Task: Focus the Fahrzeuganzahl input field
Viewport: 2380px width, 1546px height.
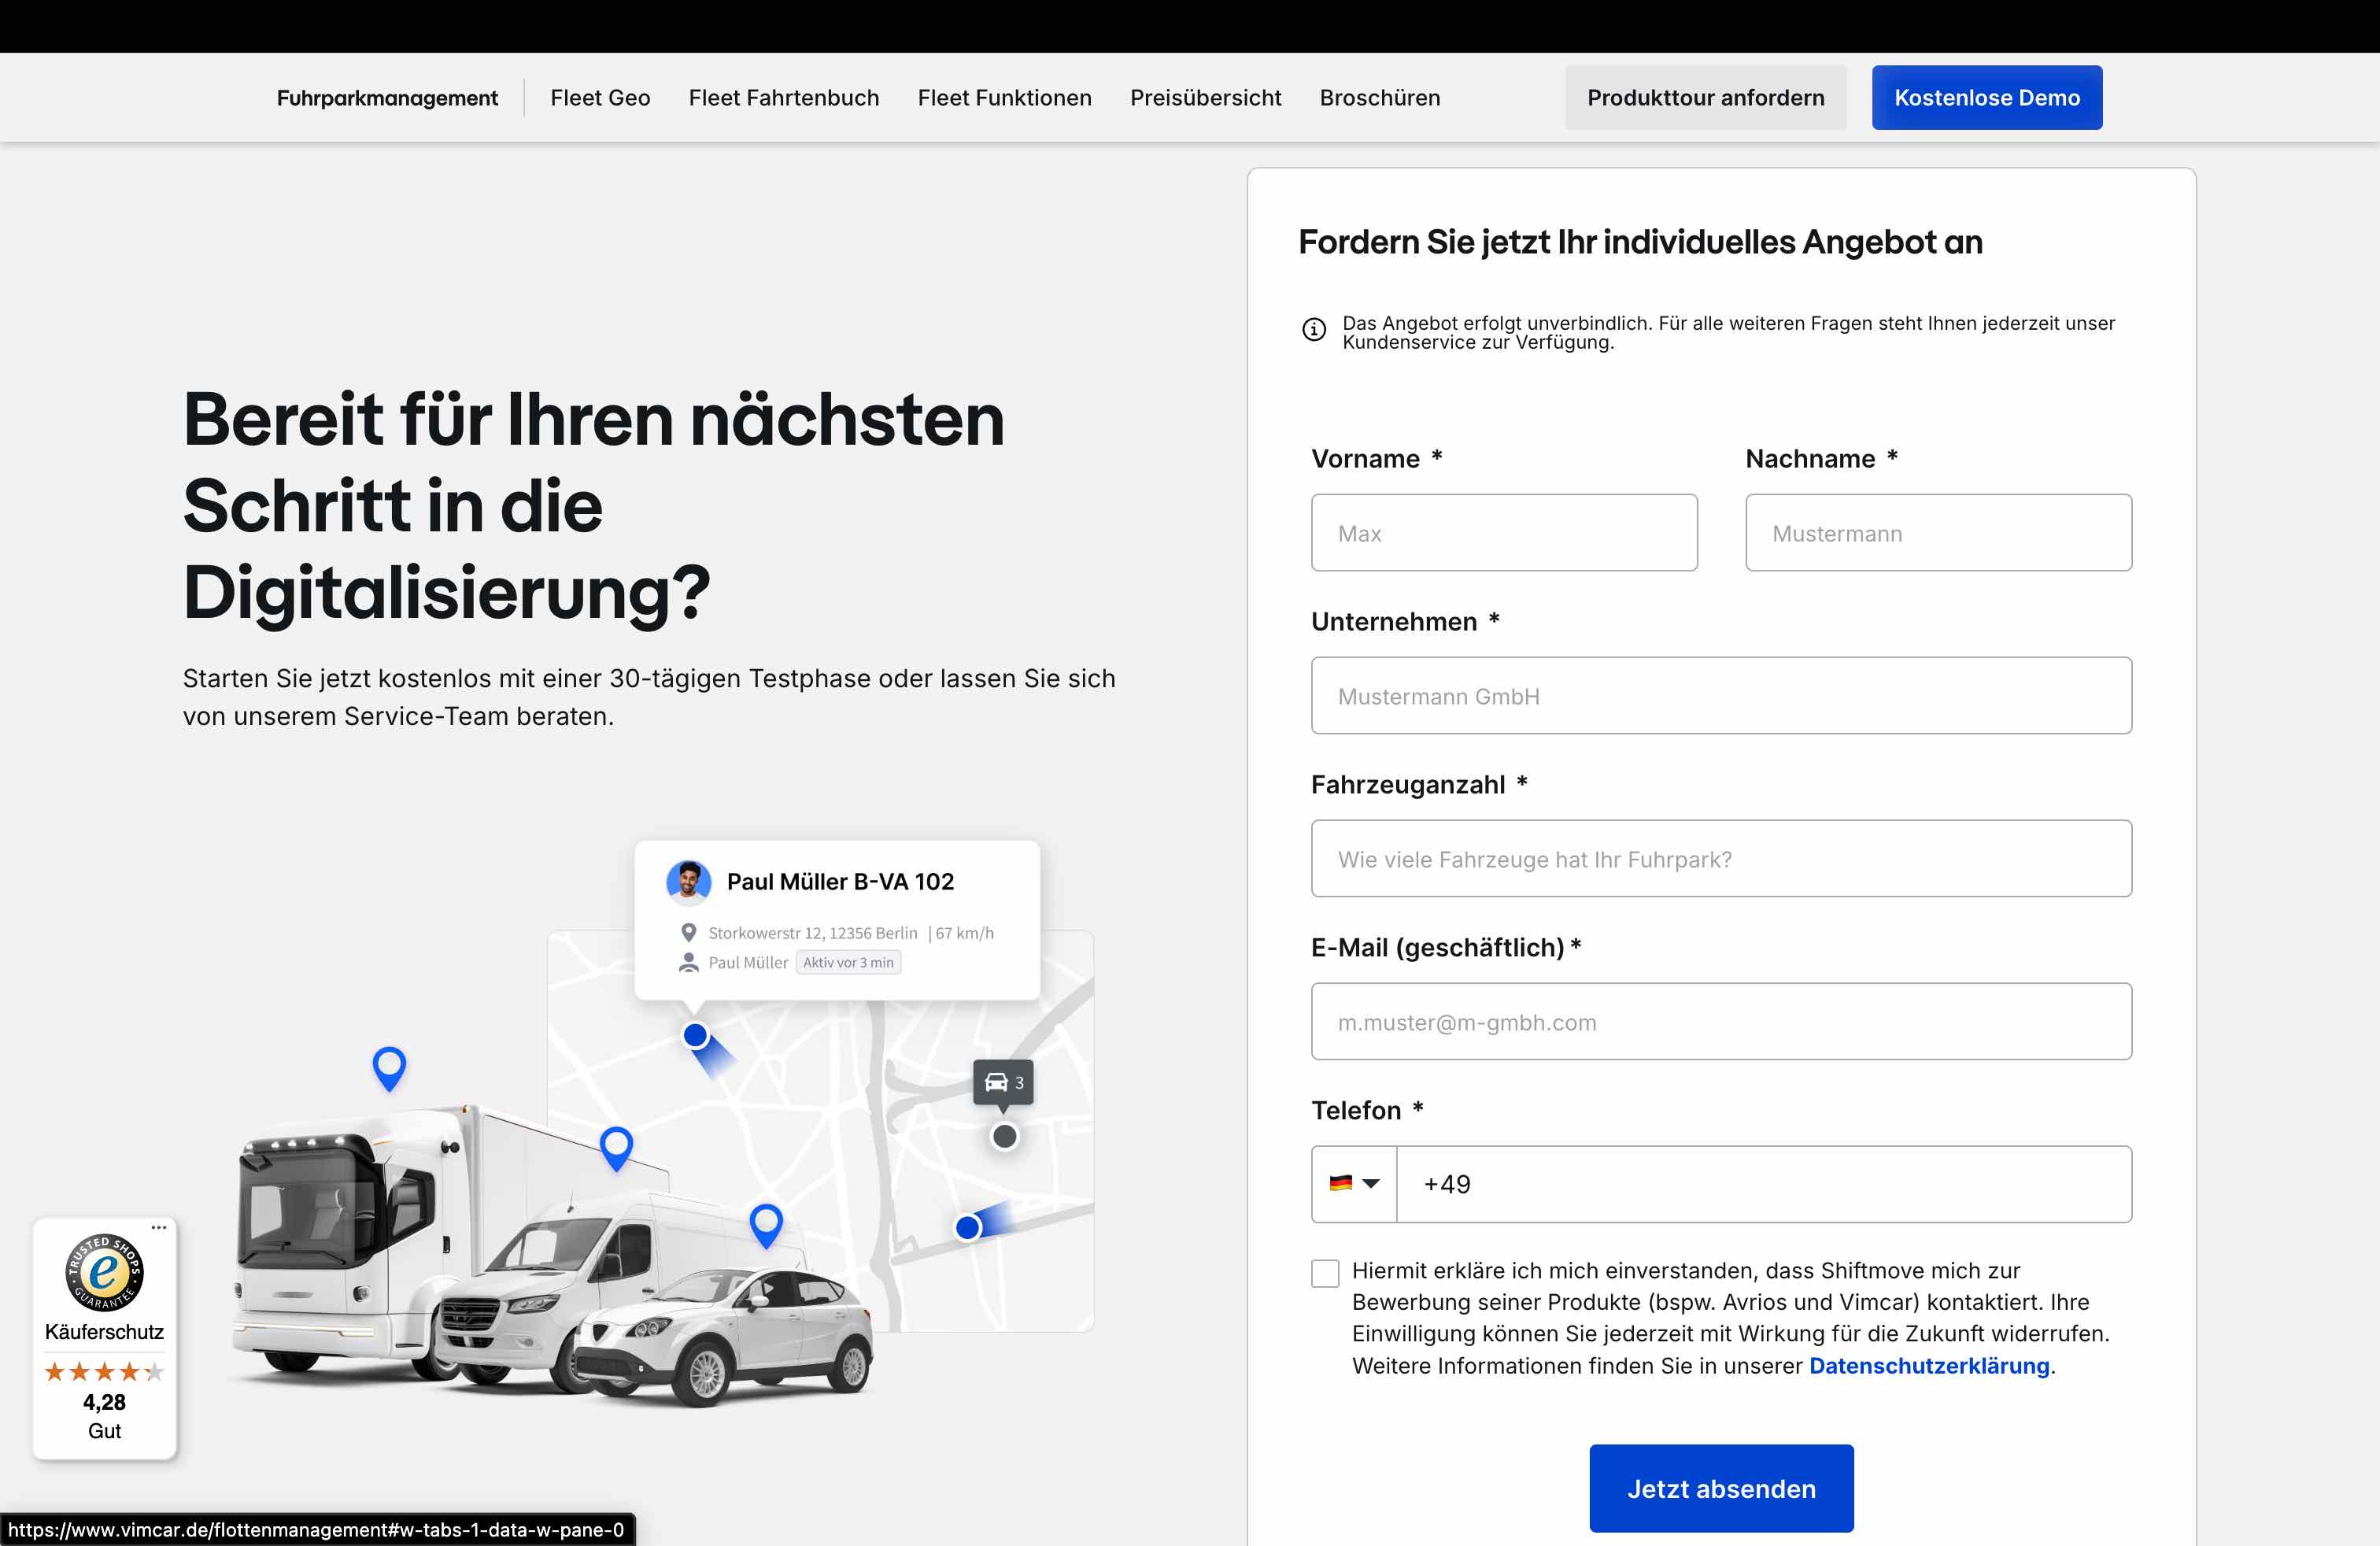Action: [x=1720, y=859]
